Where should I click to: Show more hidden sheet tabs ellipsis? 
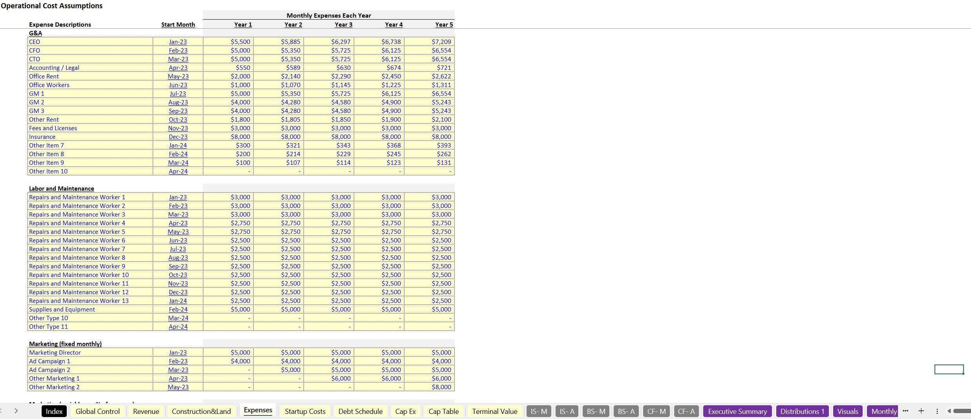tap(905, 411)
